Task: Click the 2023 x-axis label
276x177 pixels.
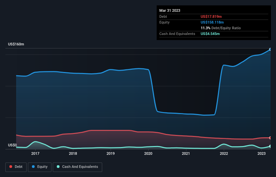Action: click(262, 153)
